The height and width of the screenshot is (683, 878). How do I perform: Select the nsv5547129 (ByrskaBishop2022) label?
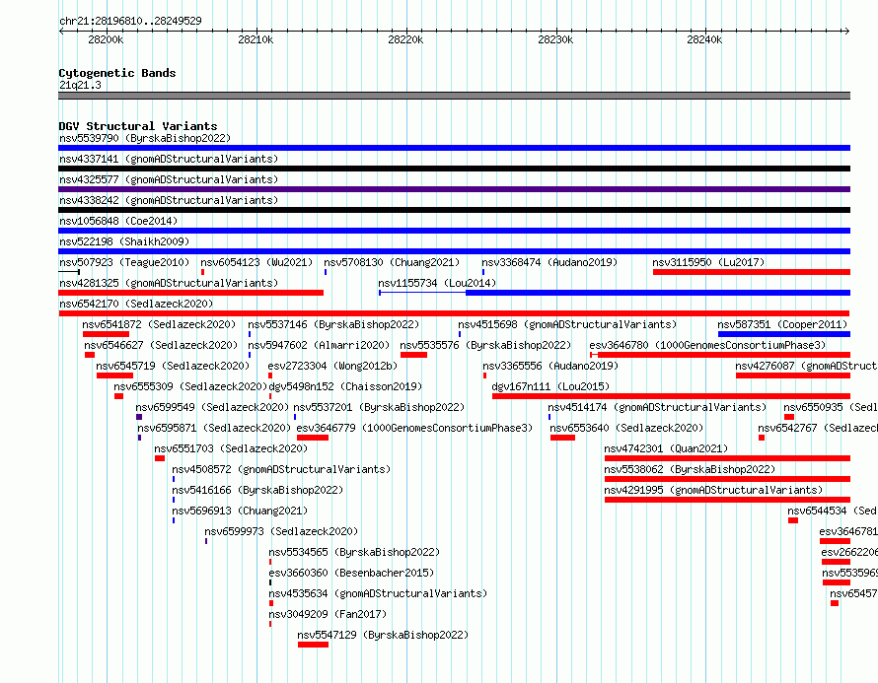tap(383, 635)
